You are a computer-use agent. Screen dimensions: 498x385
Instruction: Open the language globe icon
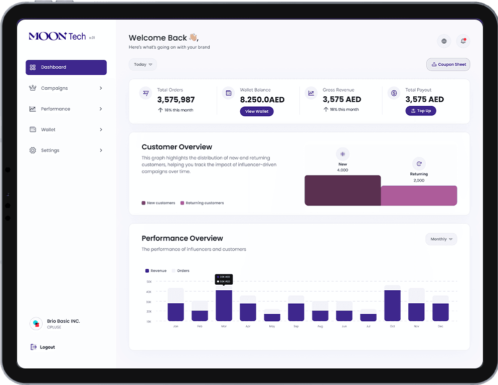pos(444,41)
